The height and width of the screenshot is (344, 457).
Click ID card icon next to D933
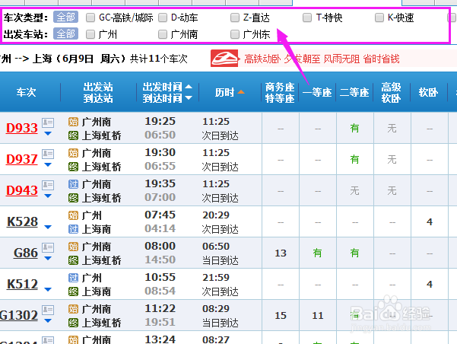[48, 123]
